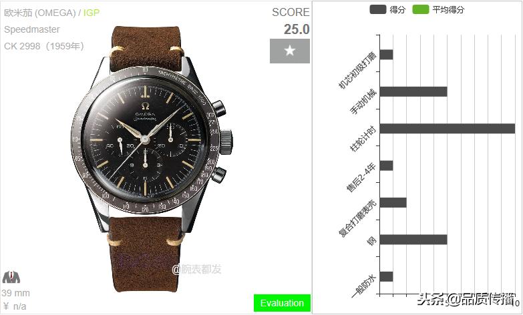Click the 25.0 score value

(x=297, y=29)
